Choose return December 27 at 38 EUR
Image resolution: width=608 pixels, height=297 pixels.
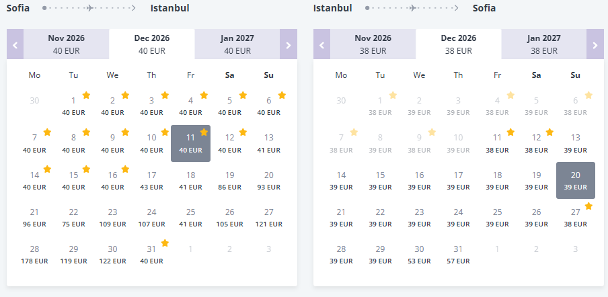(x=576, y=218)
